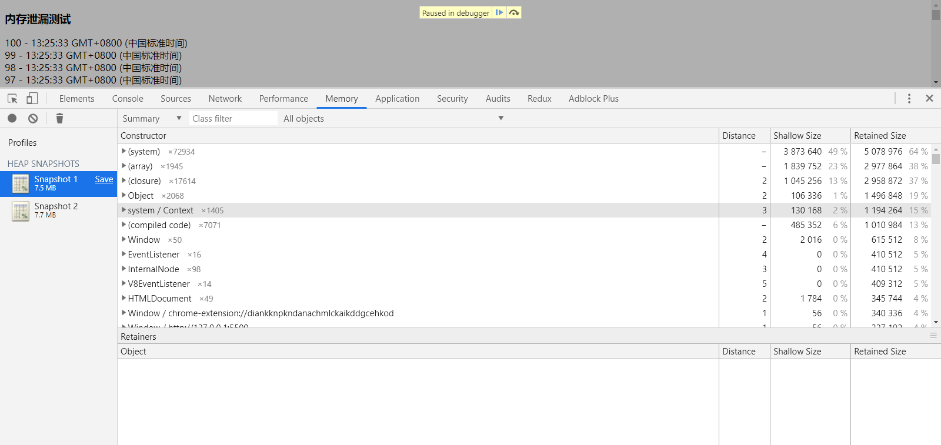
Task: Click the clear all profiles icon
Action: (33, 118)
